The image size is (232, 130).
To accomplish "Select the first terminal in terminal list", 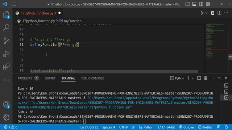I will (226, 86).
